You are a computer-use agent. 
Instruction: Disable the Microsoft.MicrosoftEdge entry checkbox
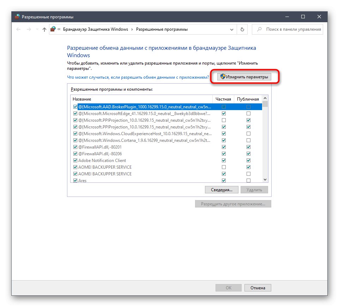(x=75, y=113)
